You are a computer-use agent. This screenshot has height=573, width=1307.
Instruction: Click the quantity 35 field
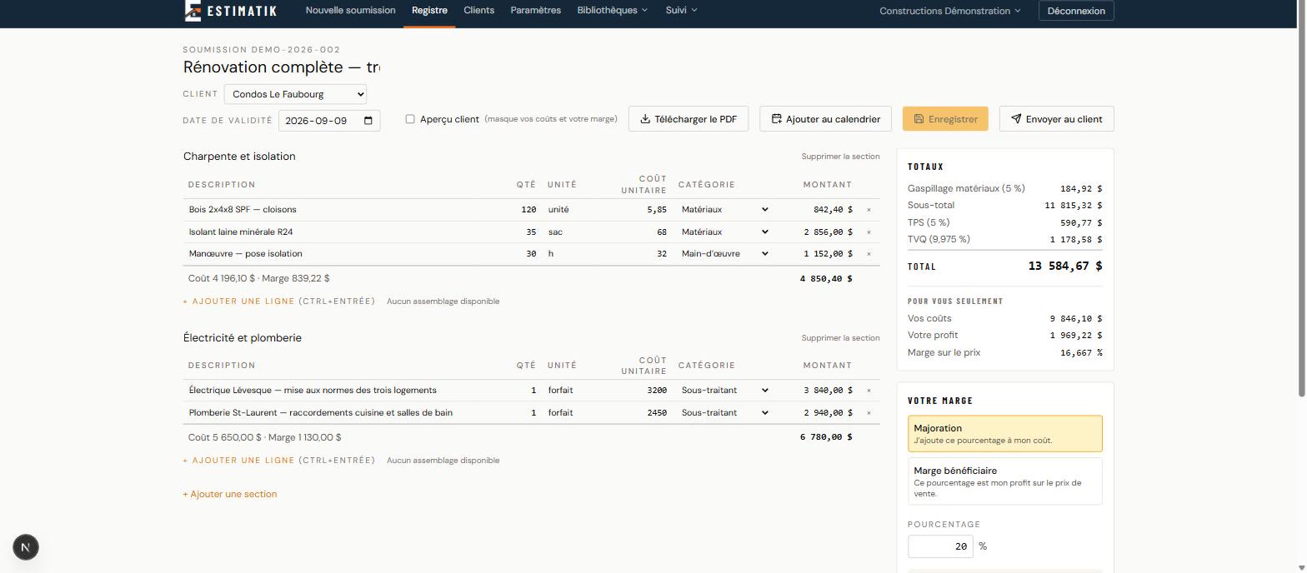(525, 232)
